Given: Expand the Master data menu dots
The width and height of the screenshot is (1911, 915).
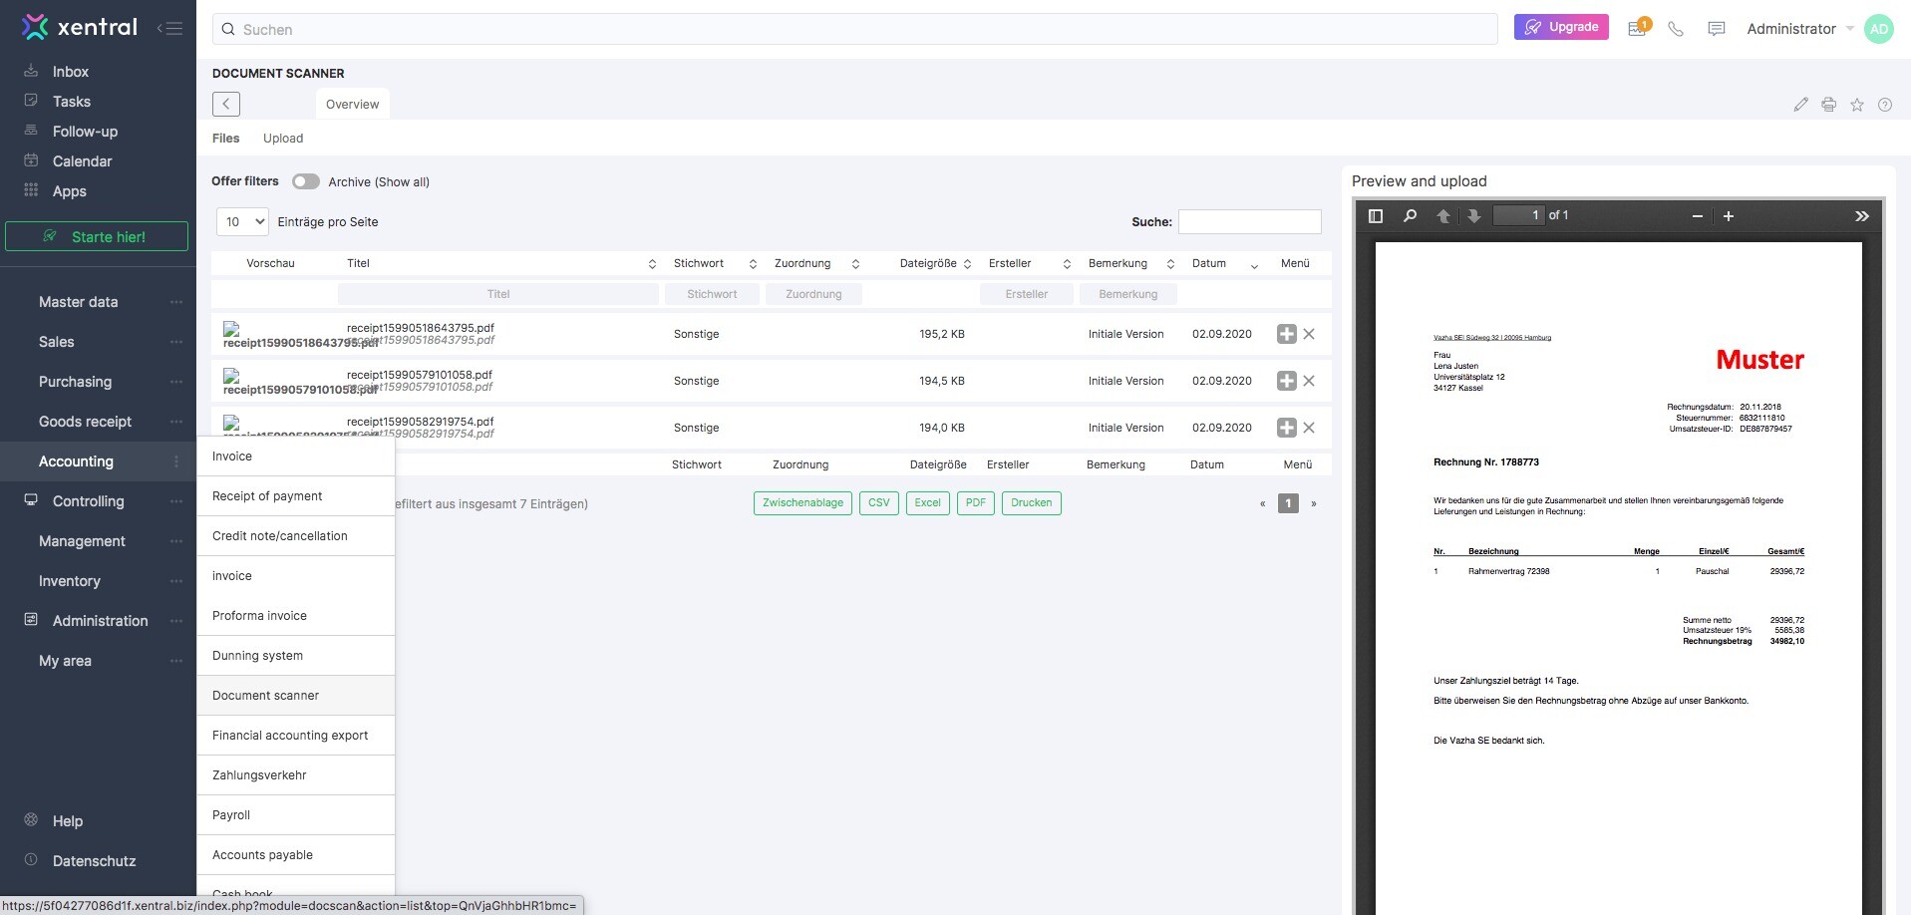Looking at the screenshot, I should tap(176, 302).
